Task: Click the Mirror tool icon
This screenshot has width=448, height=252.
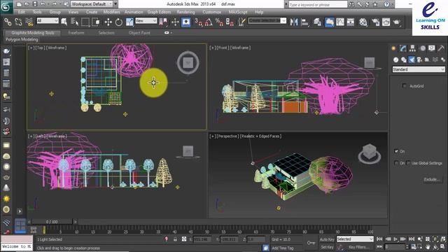Action: tap(294, 22)
